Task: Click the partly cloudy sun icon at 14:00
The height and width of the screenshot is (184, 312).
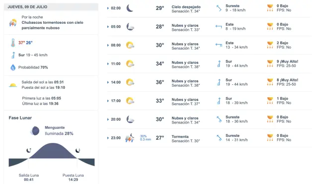Action: pos(130,82)
